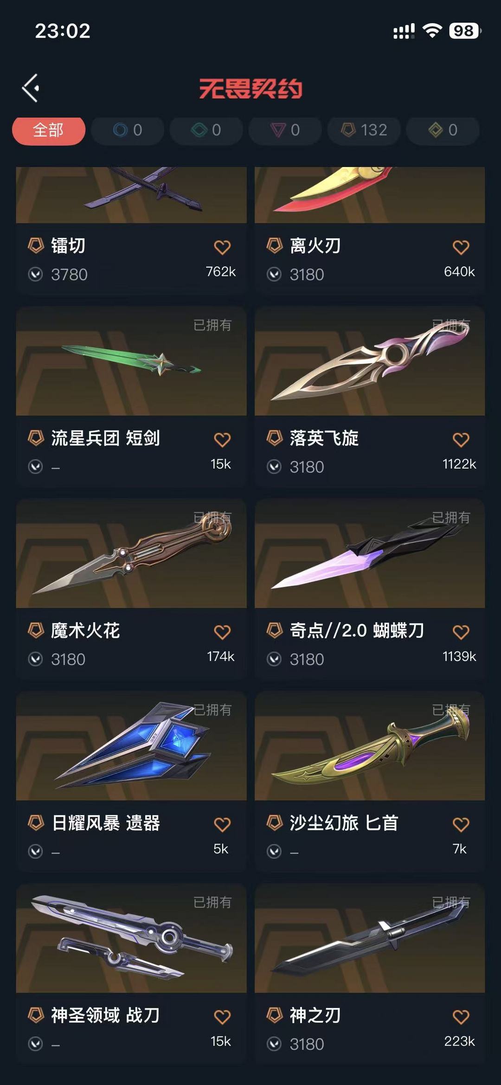The height and width of the screenshot is (1085, 501).
Task: Tap heart icon for 日耀风暴 遗器
Action: 222,825
